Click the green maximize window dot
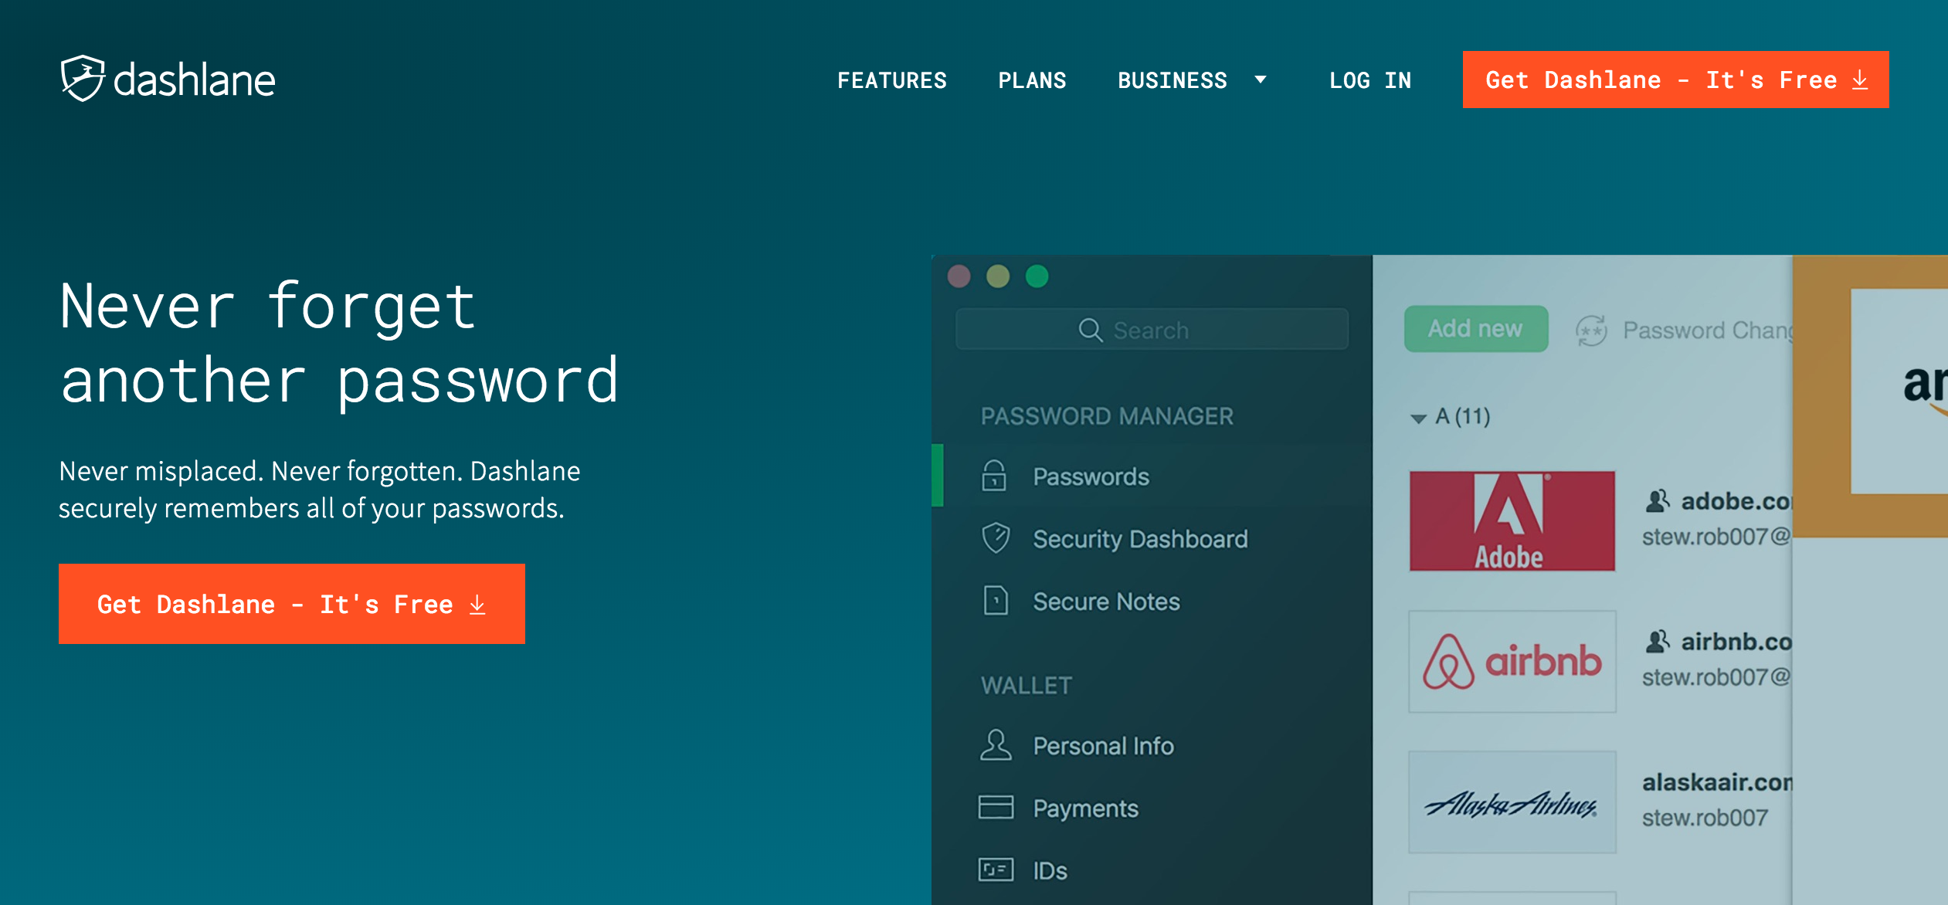The image size is (1948, 905). click(x=1037, y=276)
